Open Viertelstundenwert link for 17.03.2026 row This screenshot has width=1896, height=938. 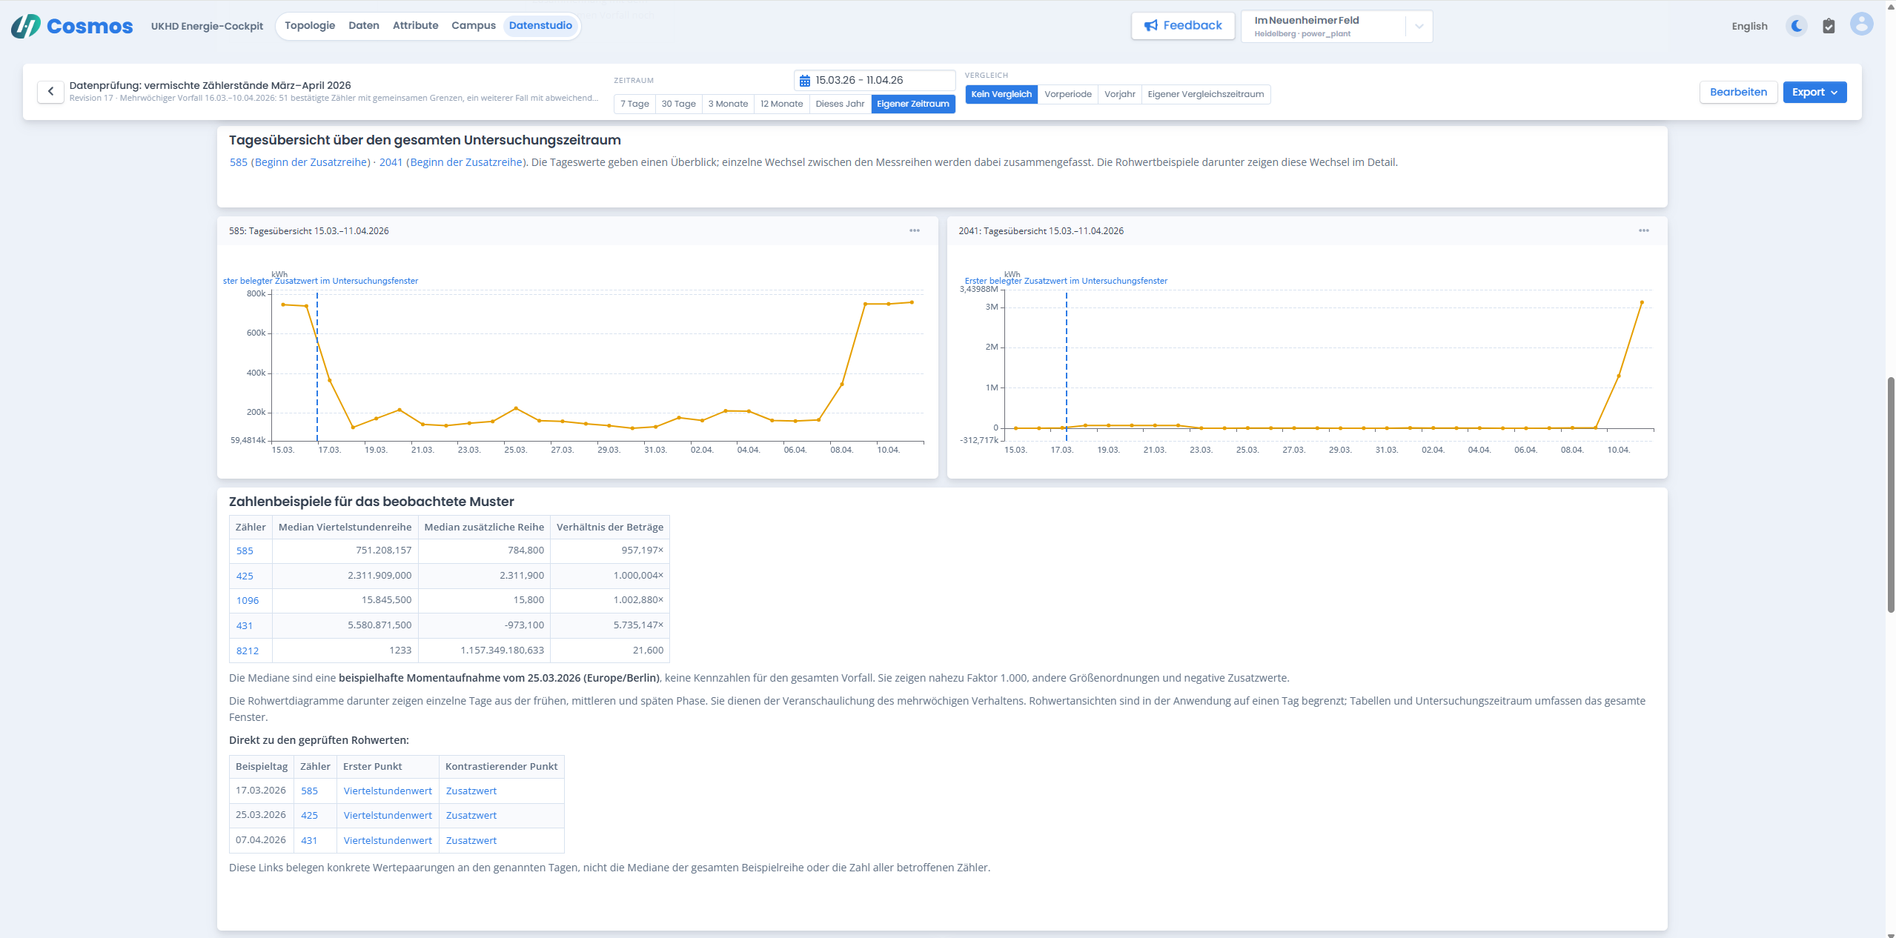[x=388, y=791]
